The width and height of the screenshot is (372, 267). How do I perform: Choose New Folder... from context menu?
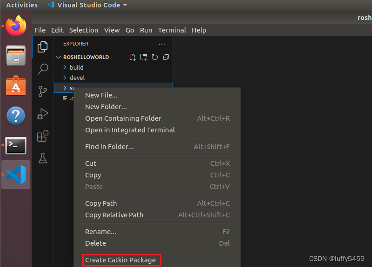[x=157, y=107]
